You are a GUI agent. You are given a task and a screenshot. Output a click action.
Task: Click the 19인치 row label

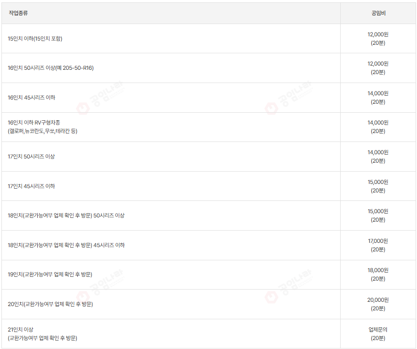tap(50, 274)
